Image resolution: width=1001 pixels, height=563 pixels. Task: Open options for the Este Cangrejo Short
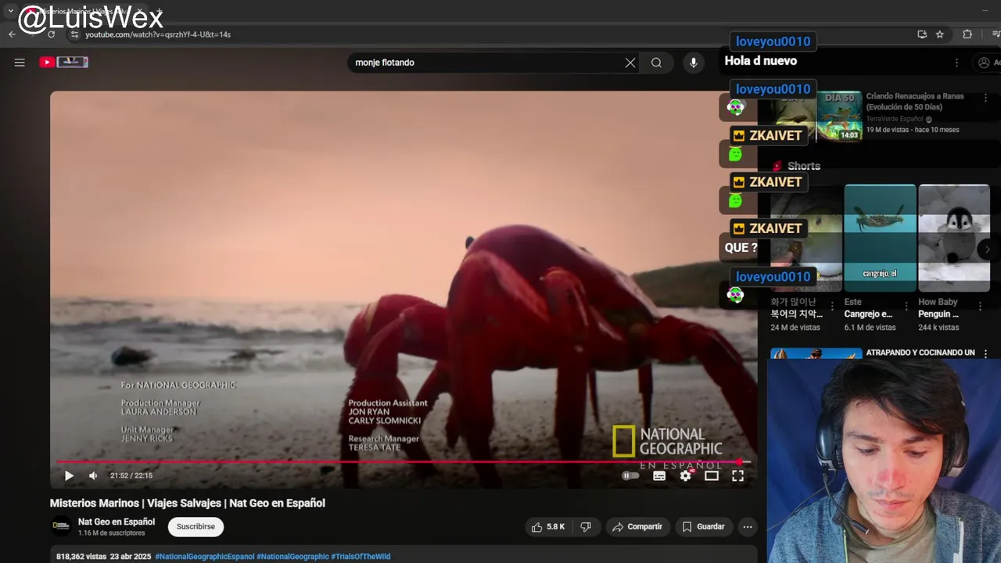point(906,306)
